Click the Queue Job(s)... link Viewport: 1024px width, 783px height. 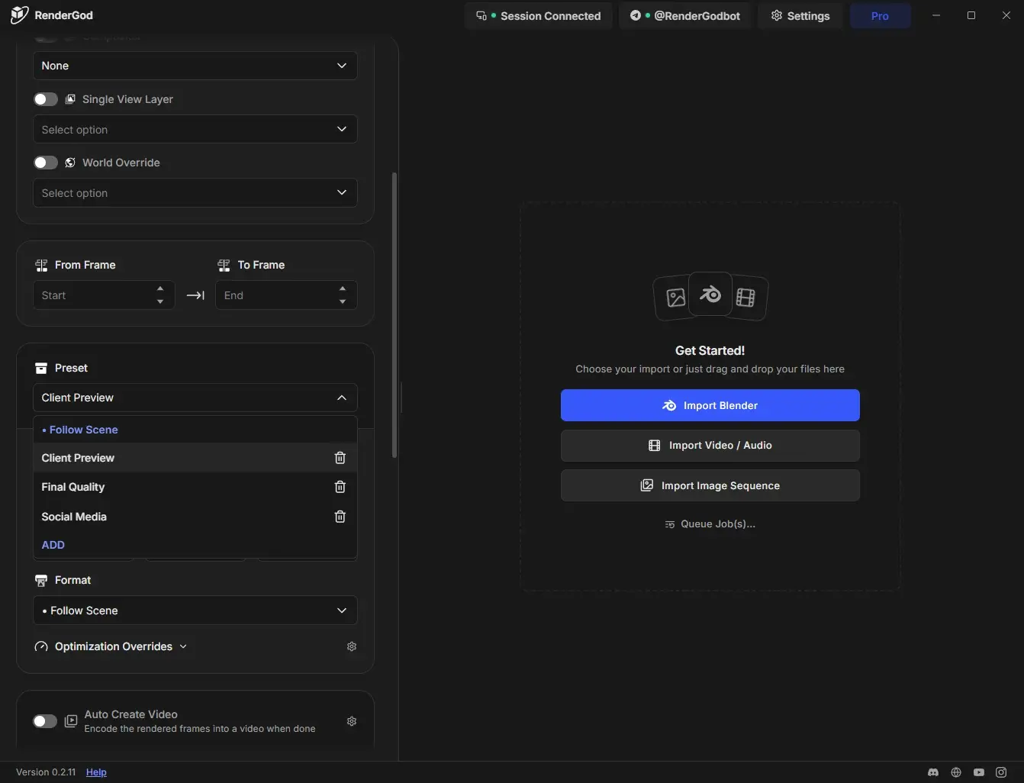coord(710,524)
